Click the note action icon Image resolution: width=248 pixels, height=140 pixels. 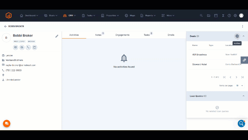[22, 47]
